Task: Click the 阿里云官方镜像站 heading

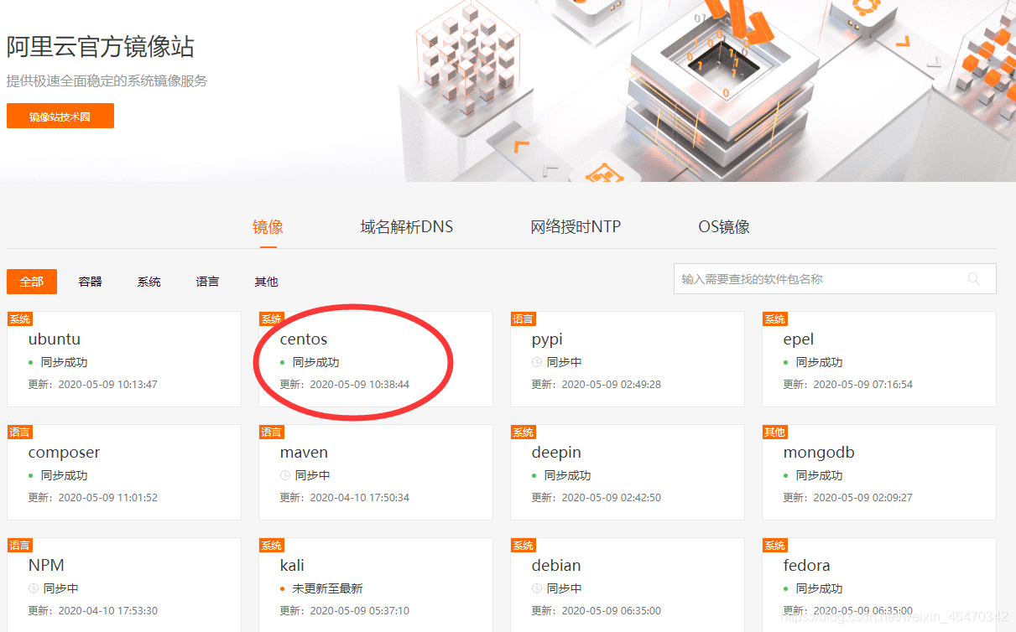Action: tap(101, 46)
